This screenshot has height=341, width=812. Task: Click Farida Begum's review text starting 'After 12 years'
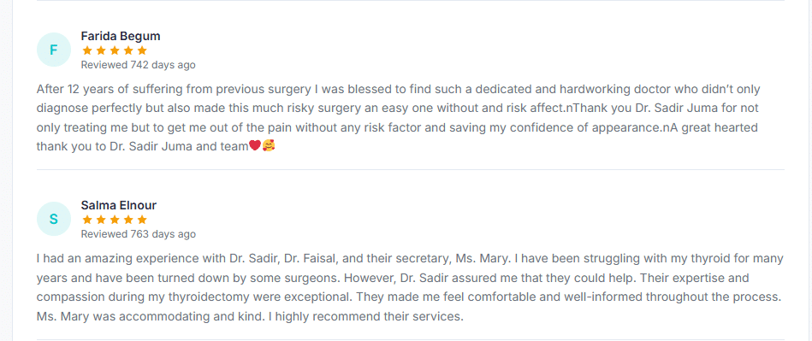[398, 117]
